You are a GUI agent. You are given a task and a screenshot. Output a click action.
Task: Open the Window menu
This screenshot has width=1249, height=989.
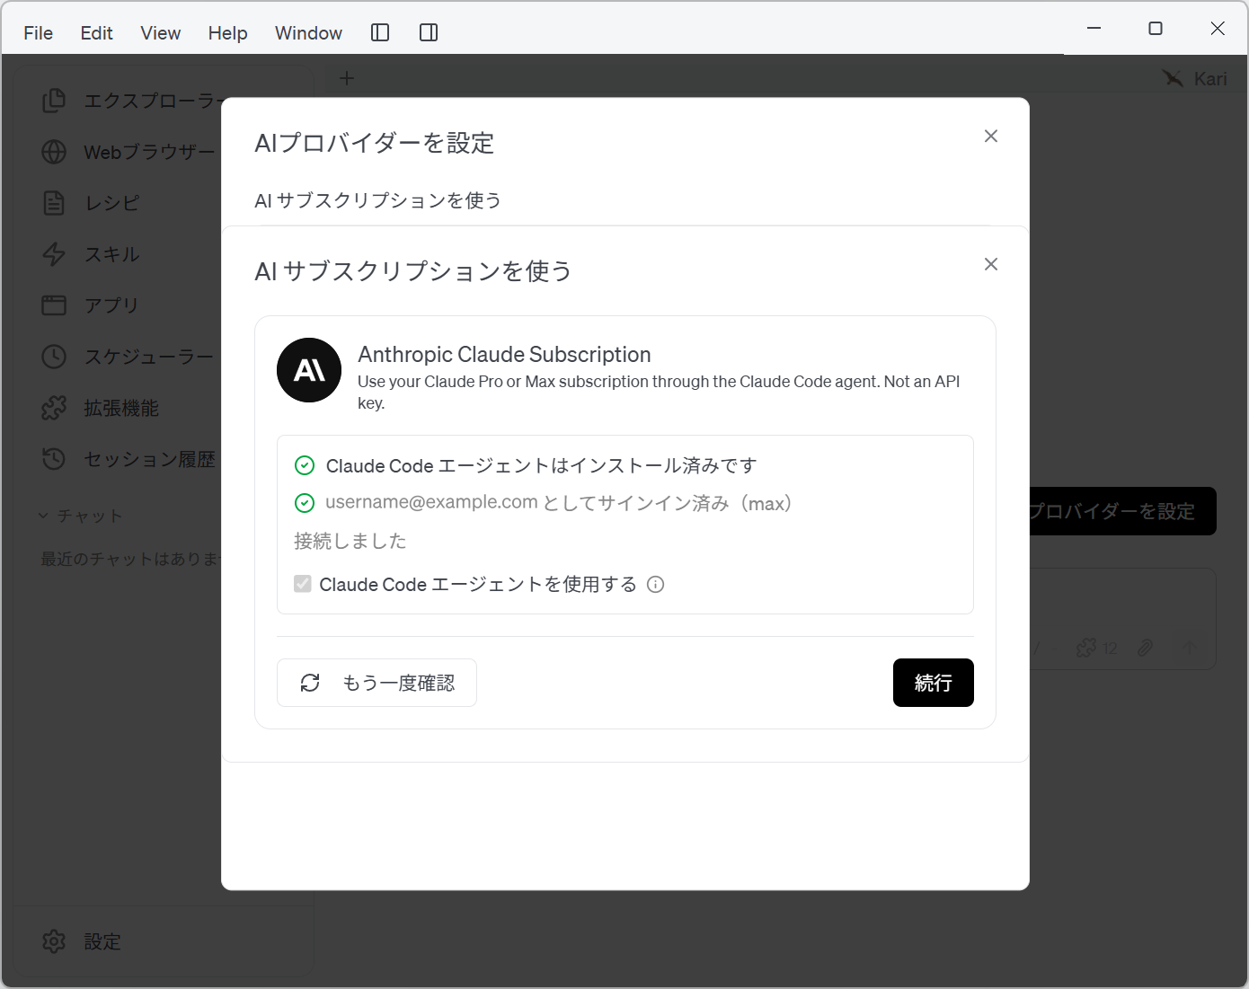(x=308, y=33)
